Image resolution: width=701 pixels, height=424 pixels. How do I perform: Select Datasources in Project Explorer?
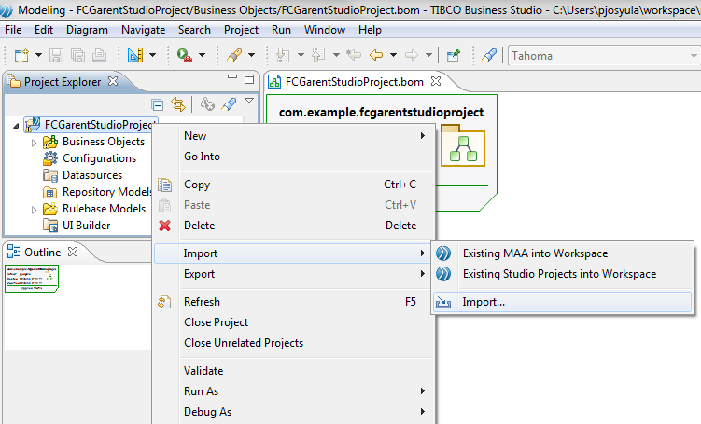92,175
